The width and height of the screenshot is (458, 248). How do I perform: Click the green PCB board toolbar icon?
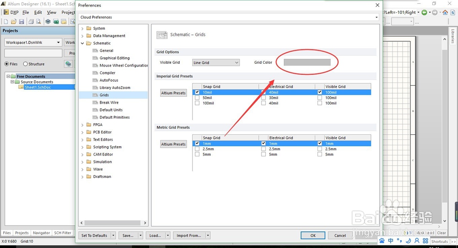coord(56,22)
